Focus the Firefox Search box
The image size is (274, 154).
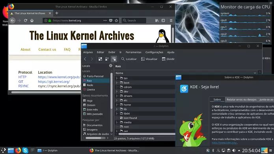[134, 20]
